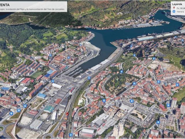Image resolution: width=185 pixels, height=139 pixels.
Task: Select the 'Av. Alcalde Jose Elosegi, 141' map label
Action: pyautogui.click(x=66, y=120)
